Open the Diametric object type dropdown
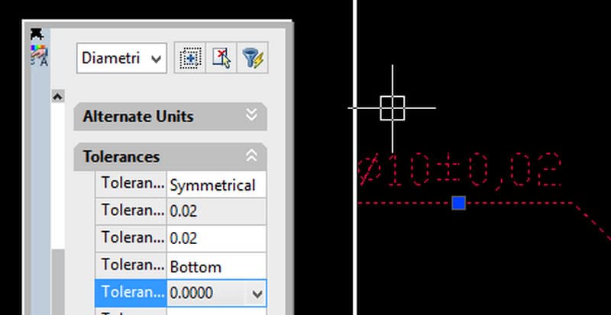The height and width of the screenshot is (315, 611). 121,59
